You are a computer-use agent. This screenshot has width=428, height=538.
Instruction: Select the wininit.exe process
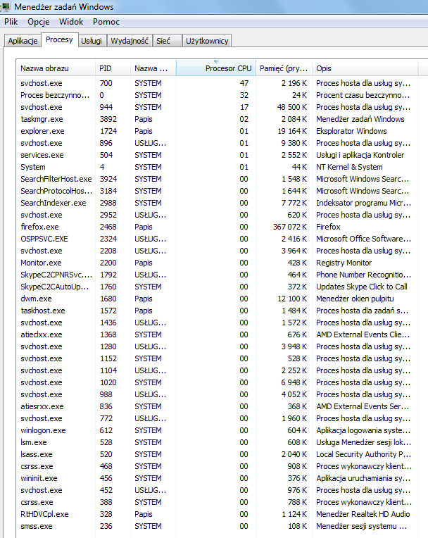click(217, 478)
